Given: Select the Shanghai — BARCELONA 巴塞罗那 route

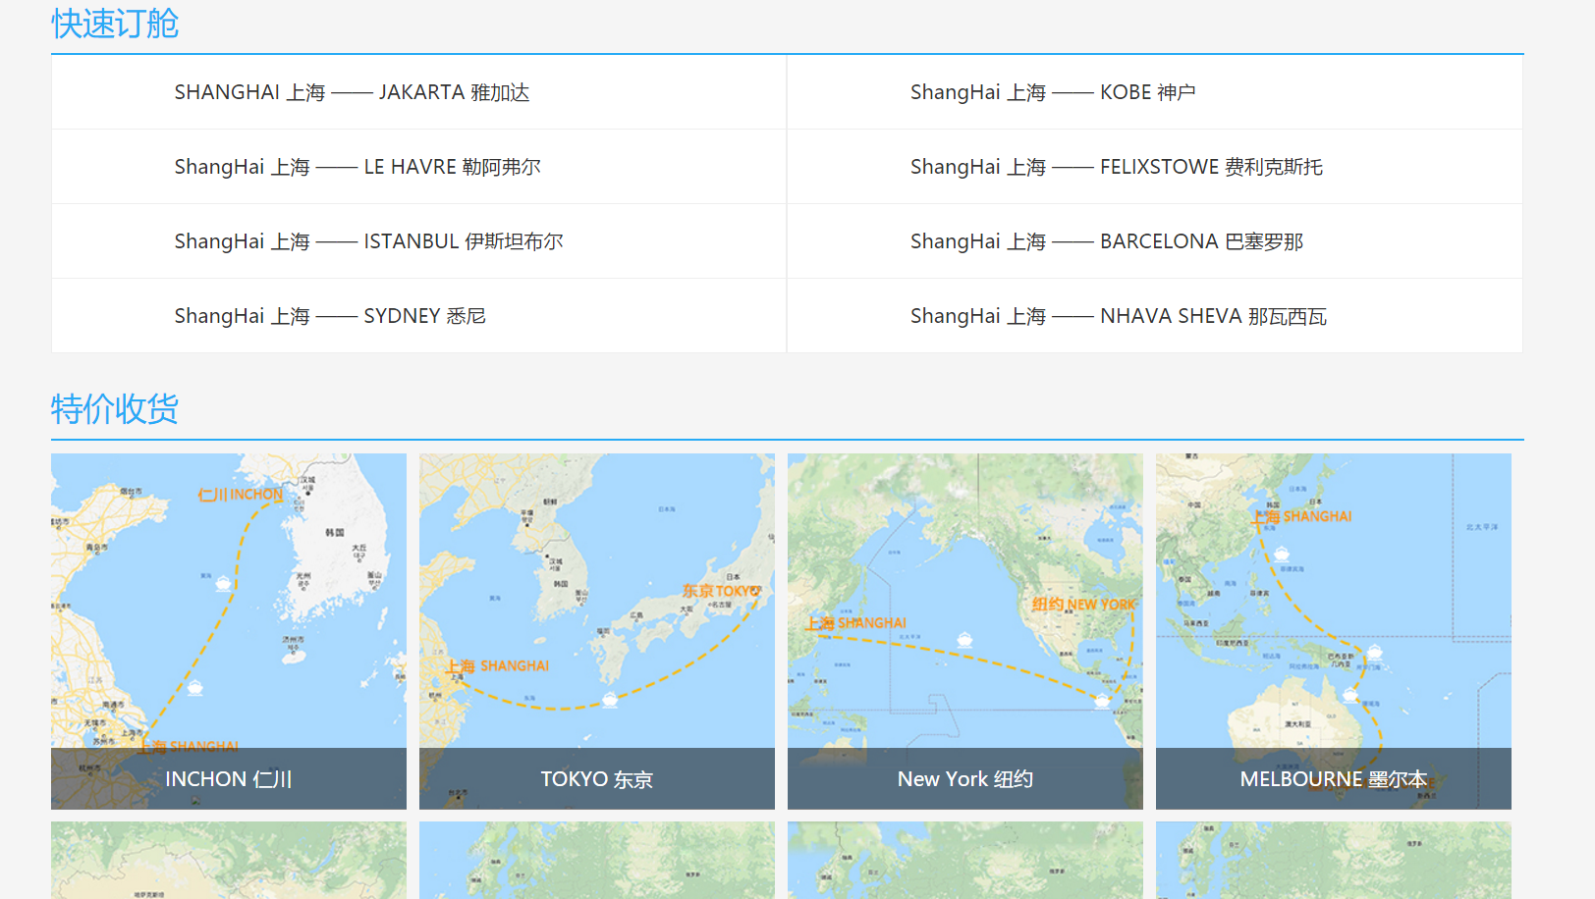Looking at the screenshot, I should pyautogui.click(x=1106, y=241).
